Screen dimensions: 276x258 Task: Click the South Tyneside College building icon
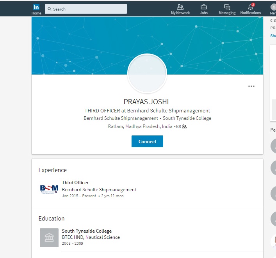coord(49,238)
